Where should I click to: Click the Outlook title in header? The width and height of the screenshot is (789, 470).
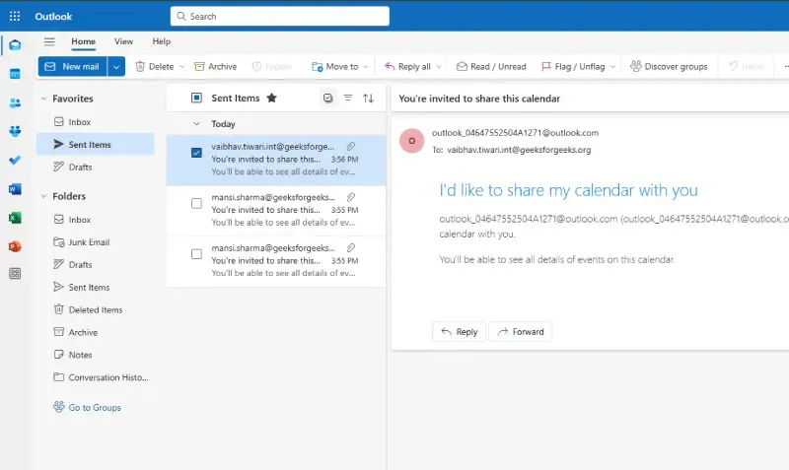tap(53, 16)
